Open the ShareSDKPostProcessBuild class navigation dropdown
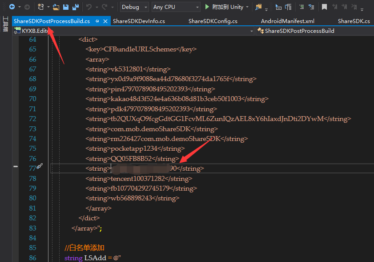This screenshot has width=374, height=262. pyautogui.click(x=314, y=31)
